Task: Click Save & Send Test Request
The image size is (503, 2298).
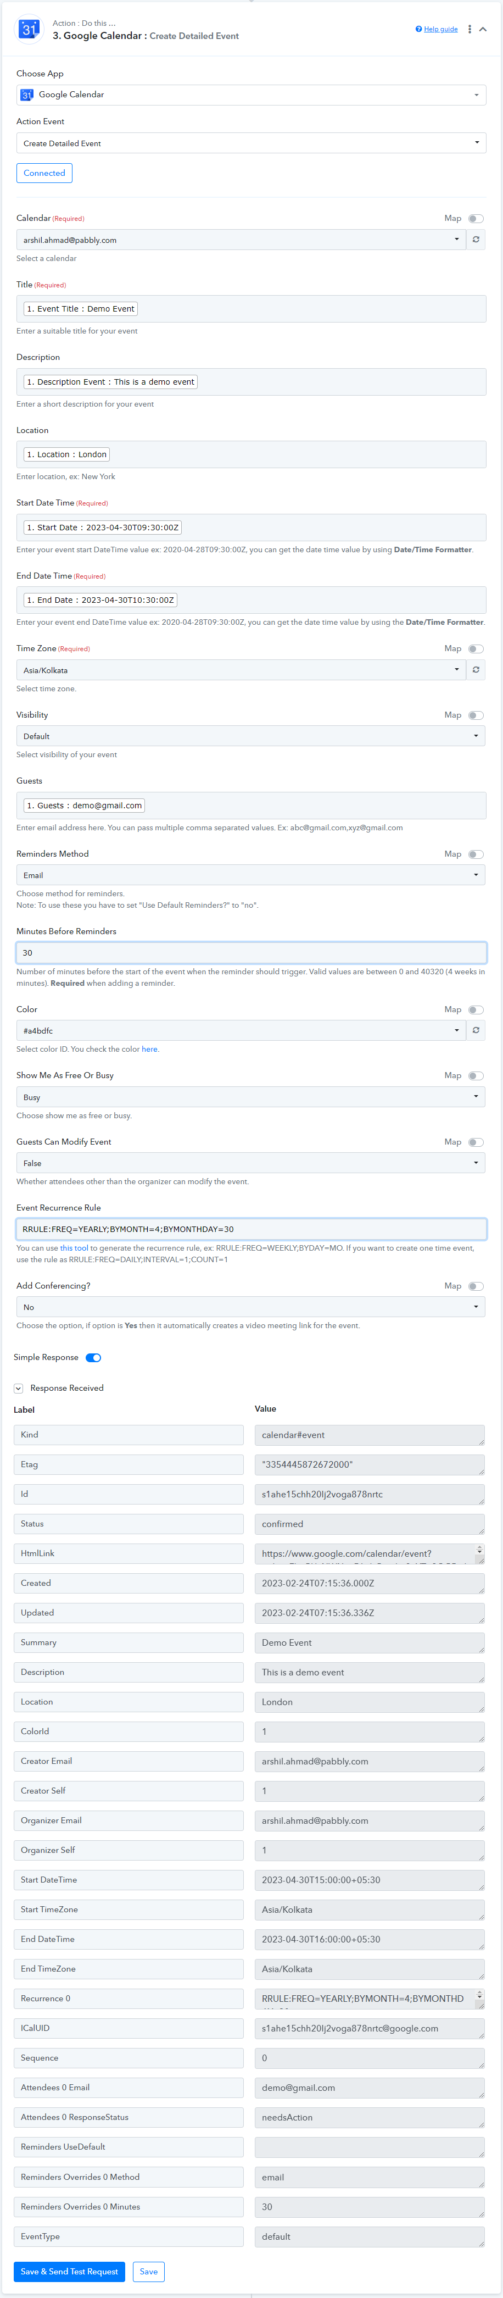Action: (70, 2271)
